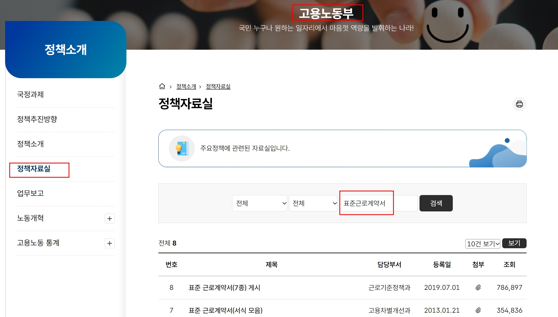Click the print page icon

point(519,104)
